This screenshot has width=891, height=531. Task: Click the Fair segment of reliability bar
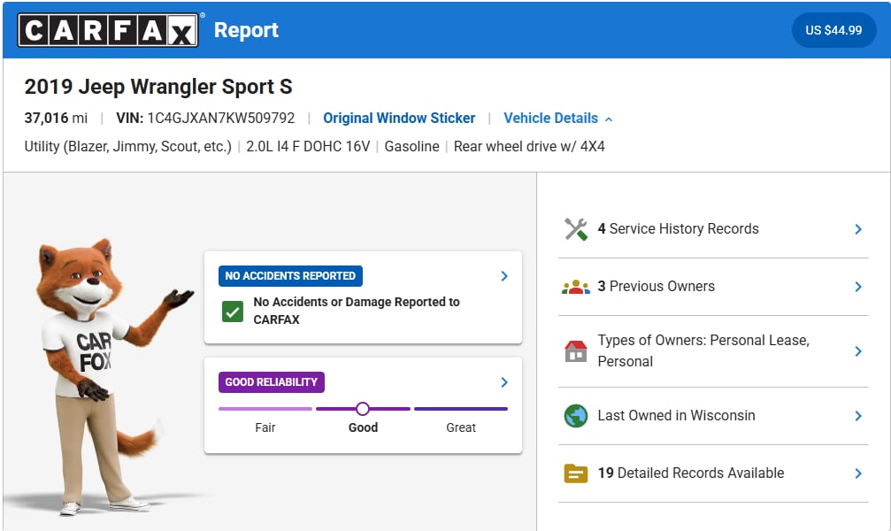(265, 409)
